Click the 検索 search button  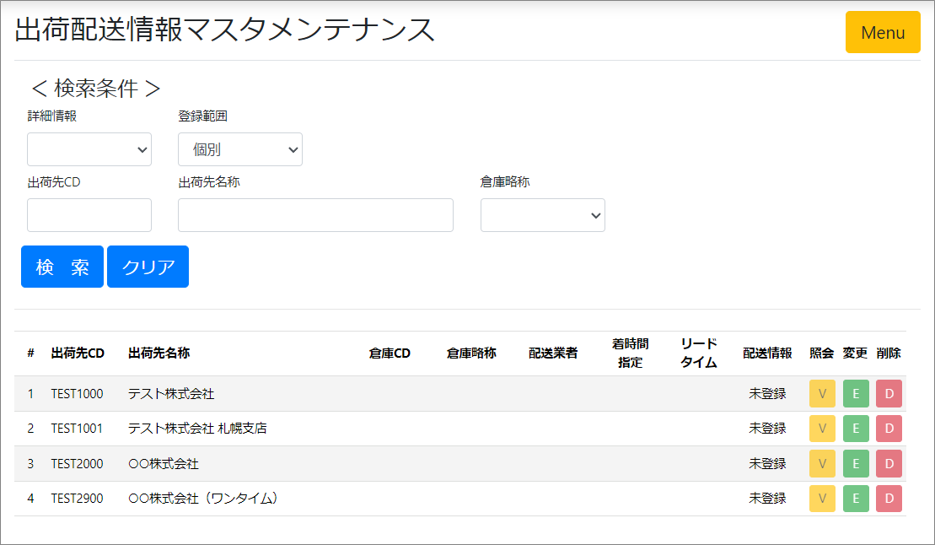coord(62,267)
